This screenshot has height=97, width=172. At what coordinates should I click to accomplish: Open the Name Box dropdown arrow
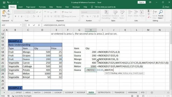pos(21,25)
